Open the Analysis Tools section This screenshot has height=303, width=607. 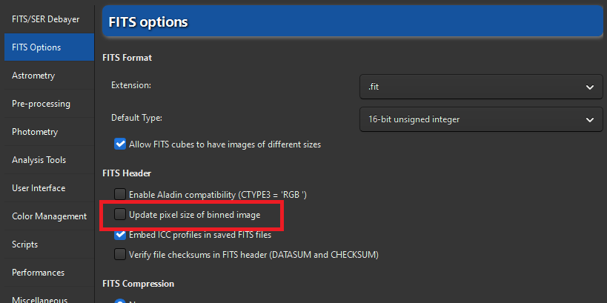click(39, 159)
